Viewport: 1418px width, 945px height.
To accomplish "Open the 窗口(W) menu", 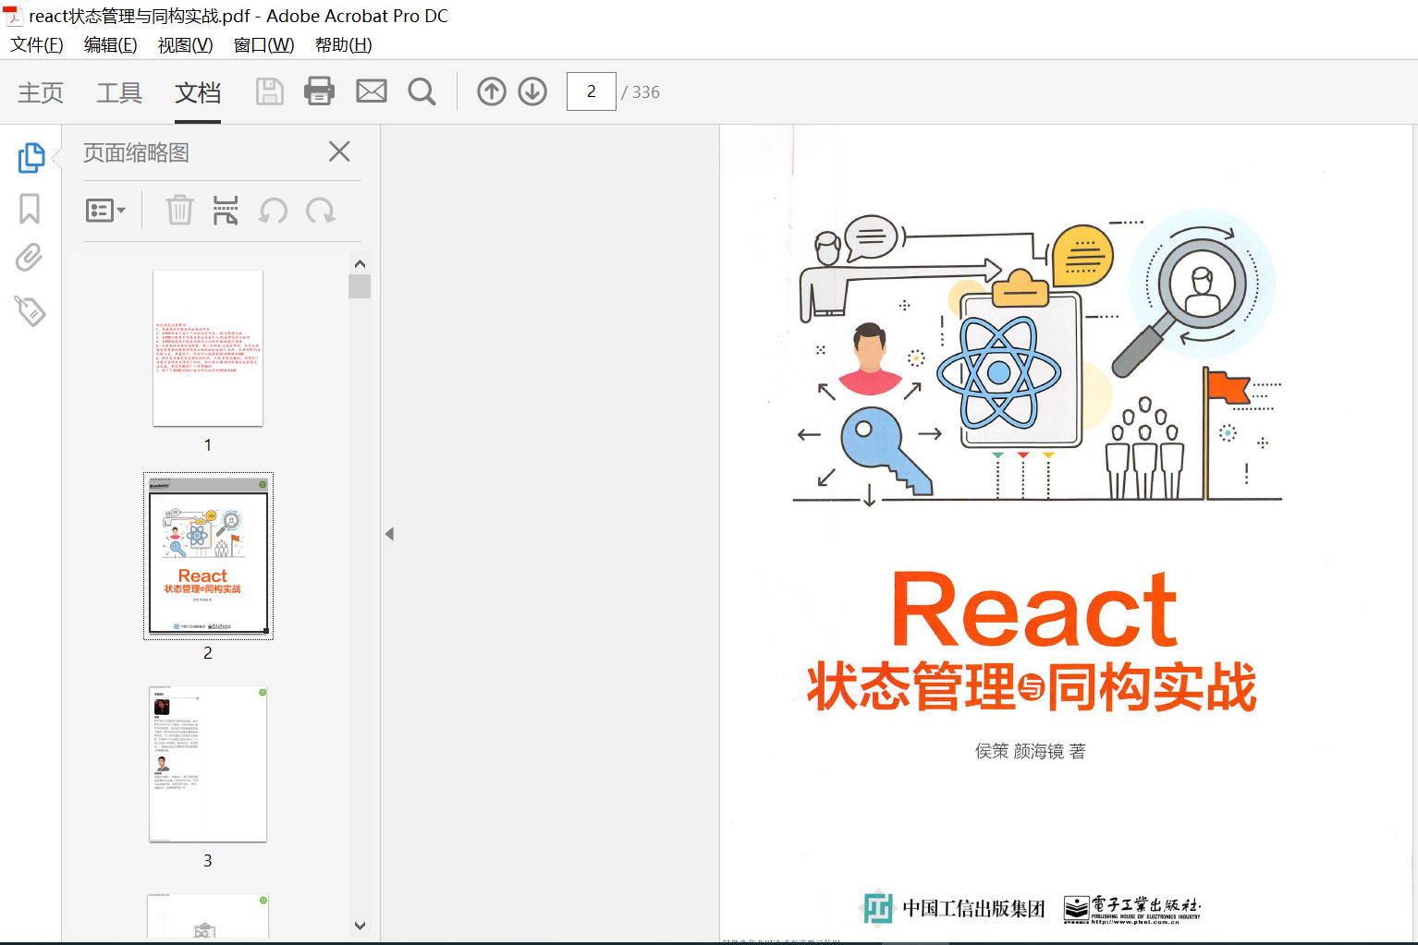I will (264, 44).
